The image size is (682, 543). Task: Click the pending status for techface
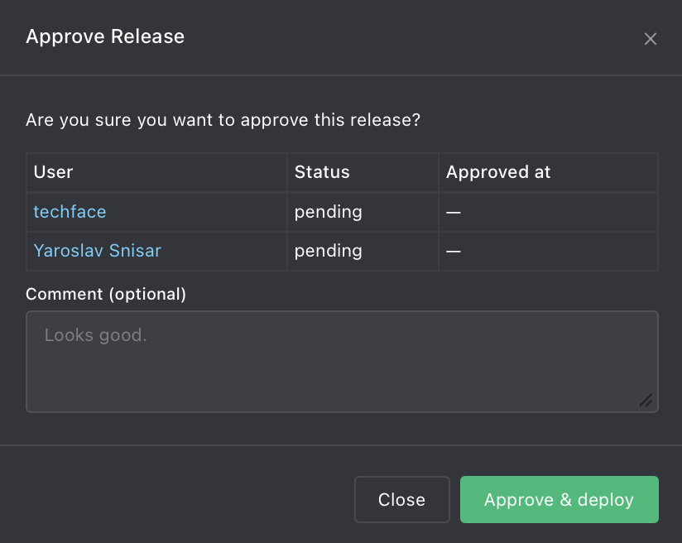pyautogui.click(x=328, y=212)
